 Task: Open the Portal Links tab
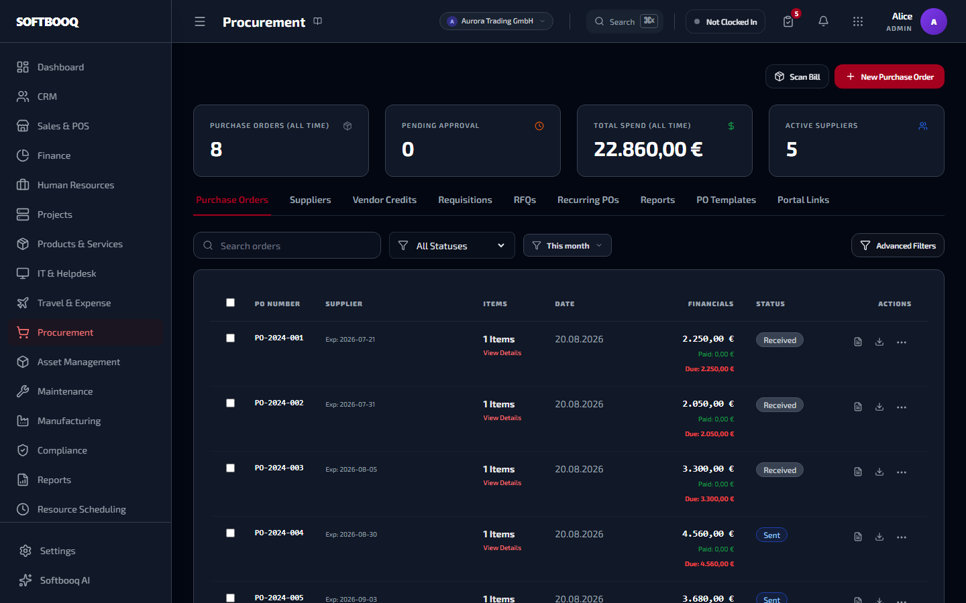tap(803, 200)
